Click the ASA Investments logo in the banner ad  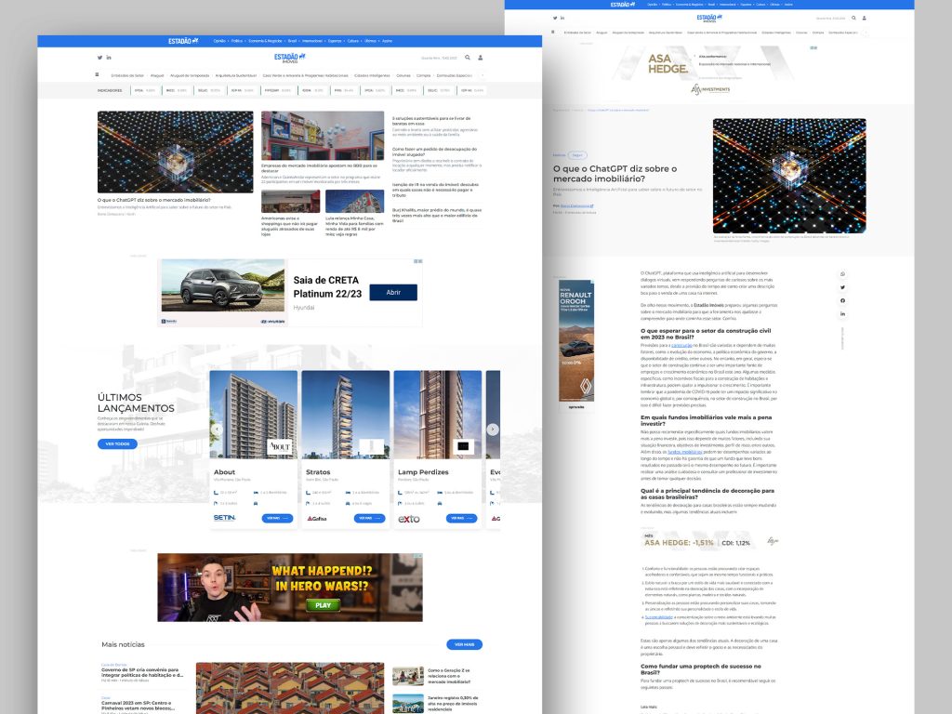click(710, 90)
